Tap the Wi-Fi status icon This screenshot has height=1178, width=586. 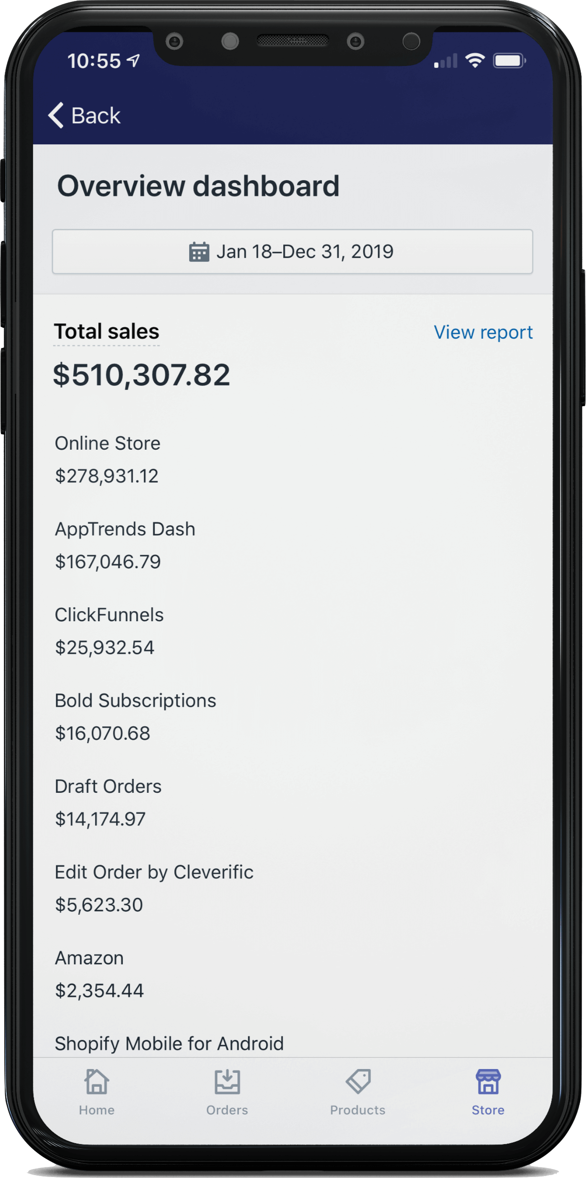(475, 61)
